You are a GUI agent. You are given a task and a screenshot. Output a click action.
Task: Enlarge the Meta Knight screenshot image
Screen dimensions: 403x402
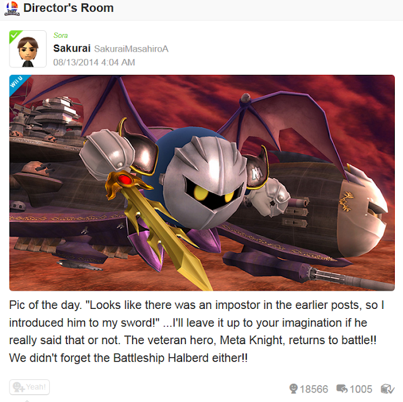202,183
